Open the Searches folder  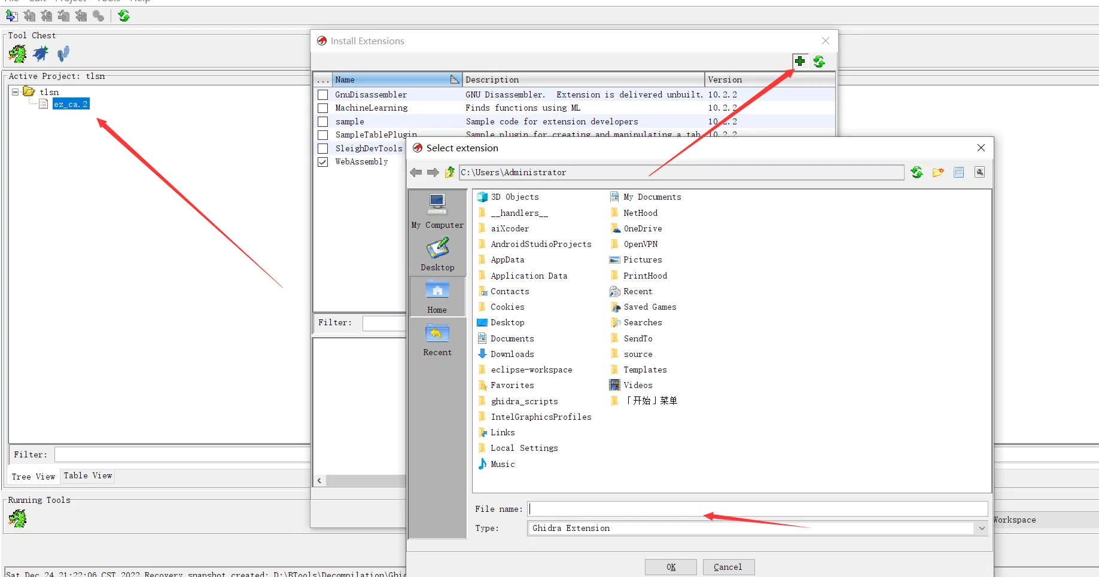coord(636,322)
